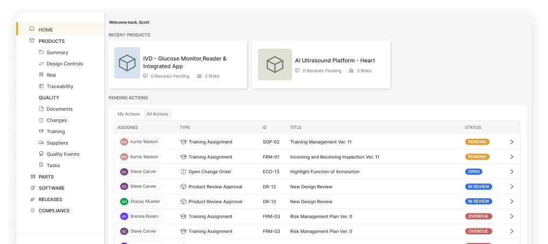
Task: Open FRM-01 Incoming Inspection row chevron
Action: (x=511, y=157)
